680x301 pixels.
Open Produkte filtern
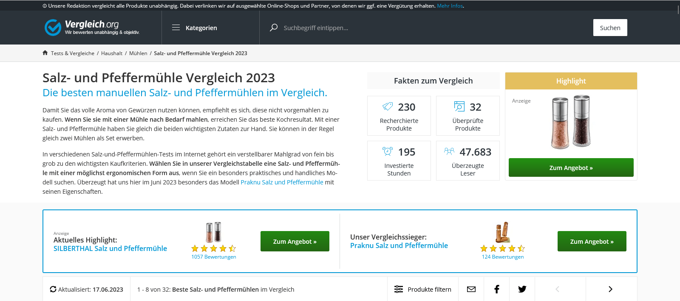423,289
